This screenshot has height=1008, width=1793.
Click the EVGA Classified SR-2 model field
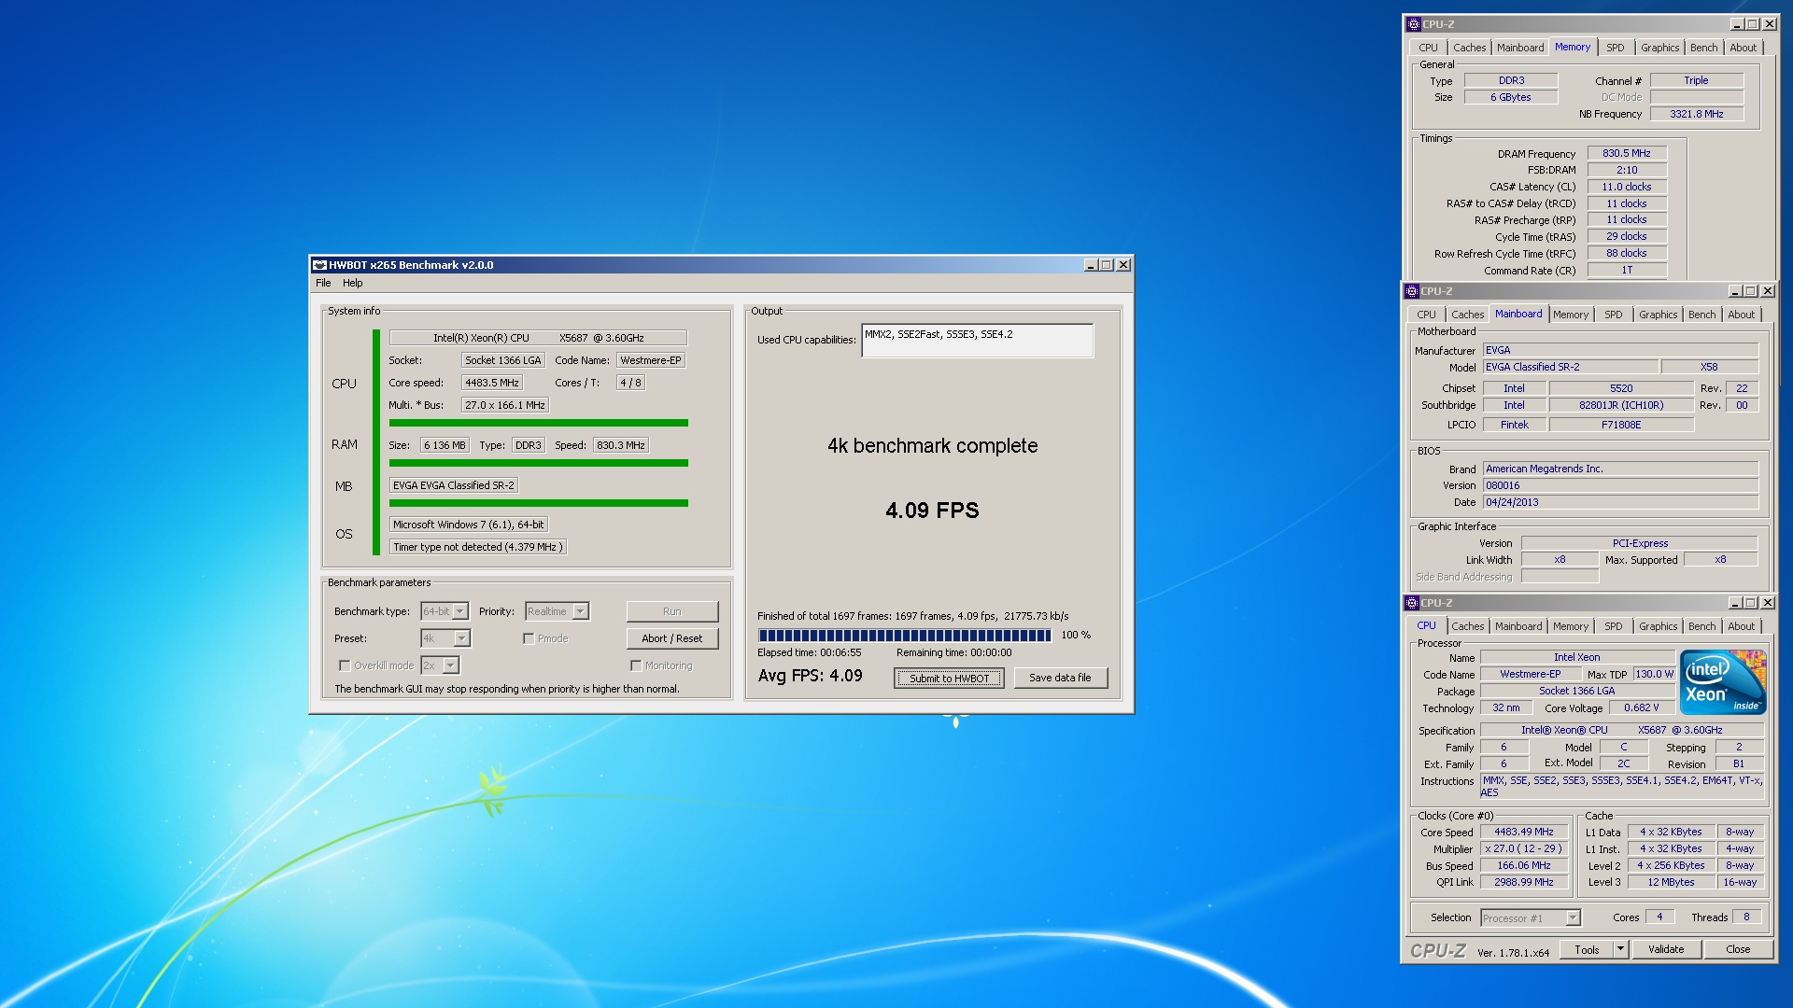tap(1570, 367)
